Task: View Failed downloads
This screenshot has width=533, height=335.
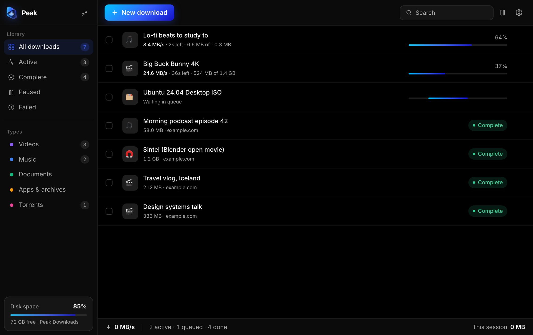Action: [49, 107]
